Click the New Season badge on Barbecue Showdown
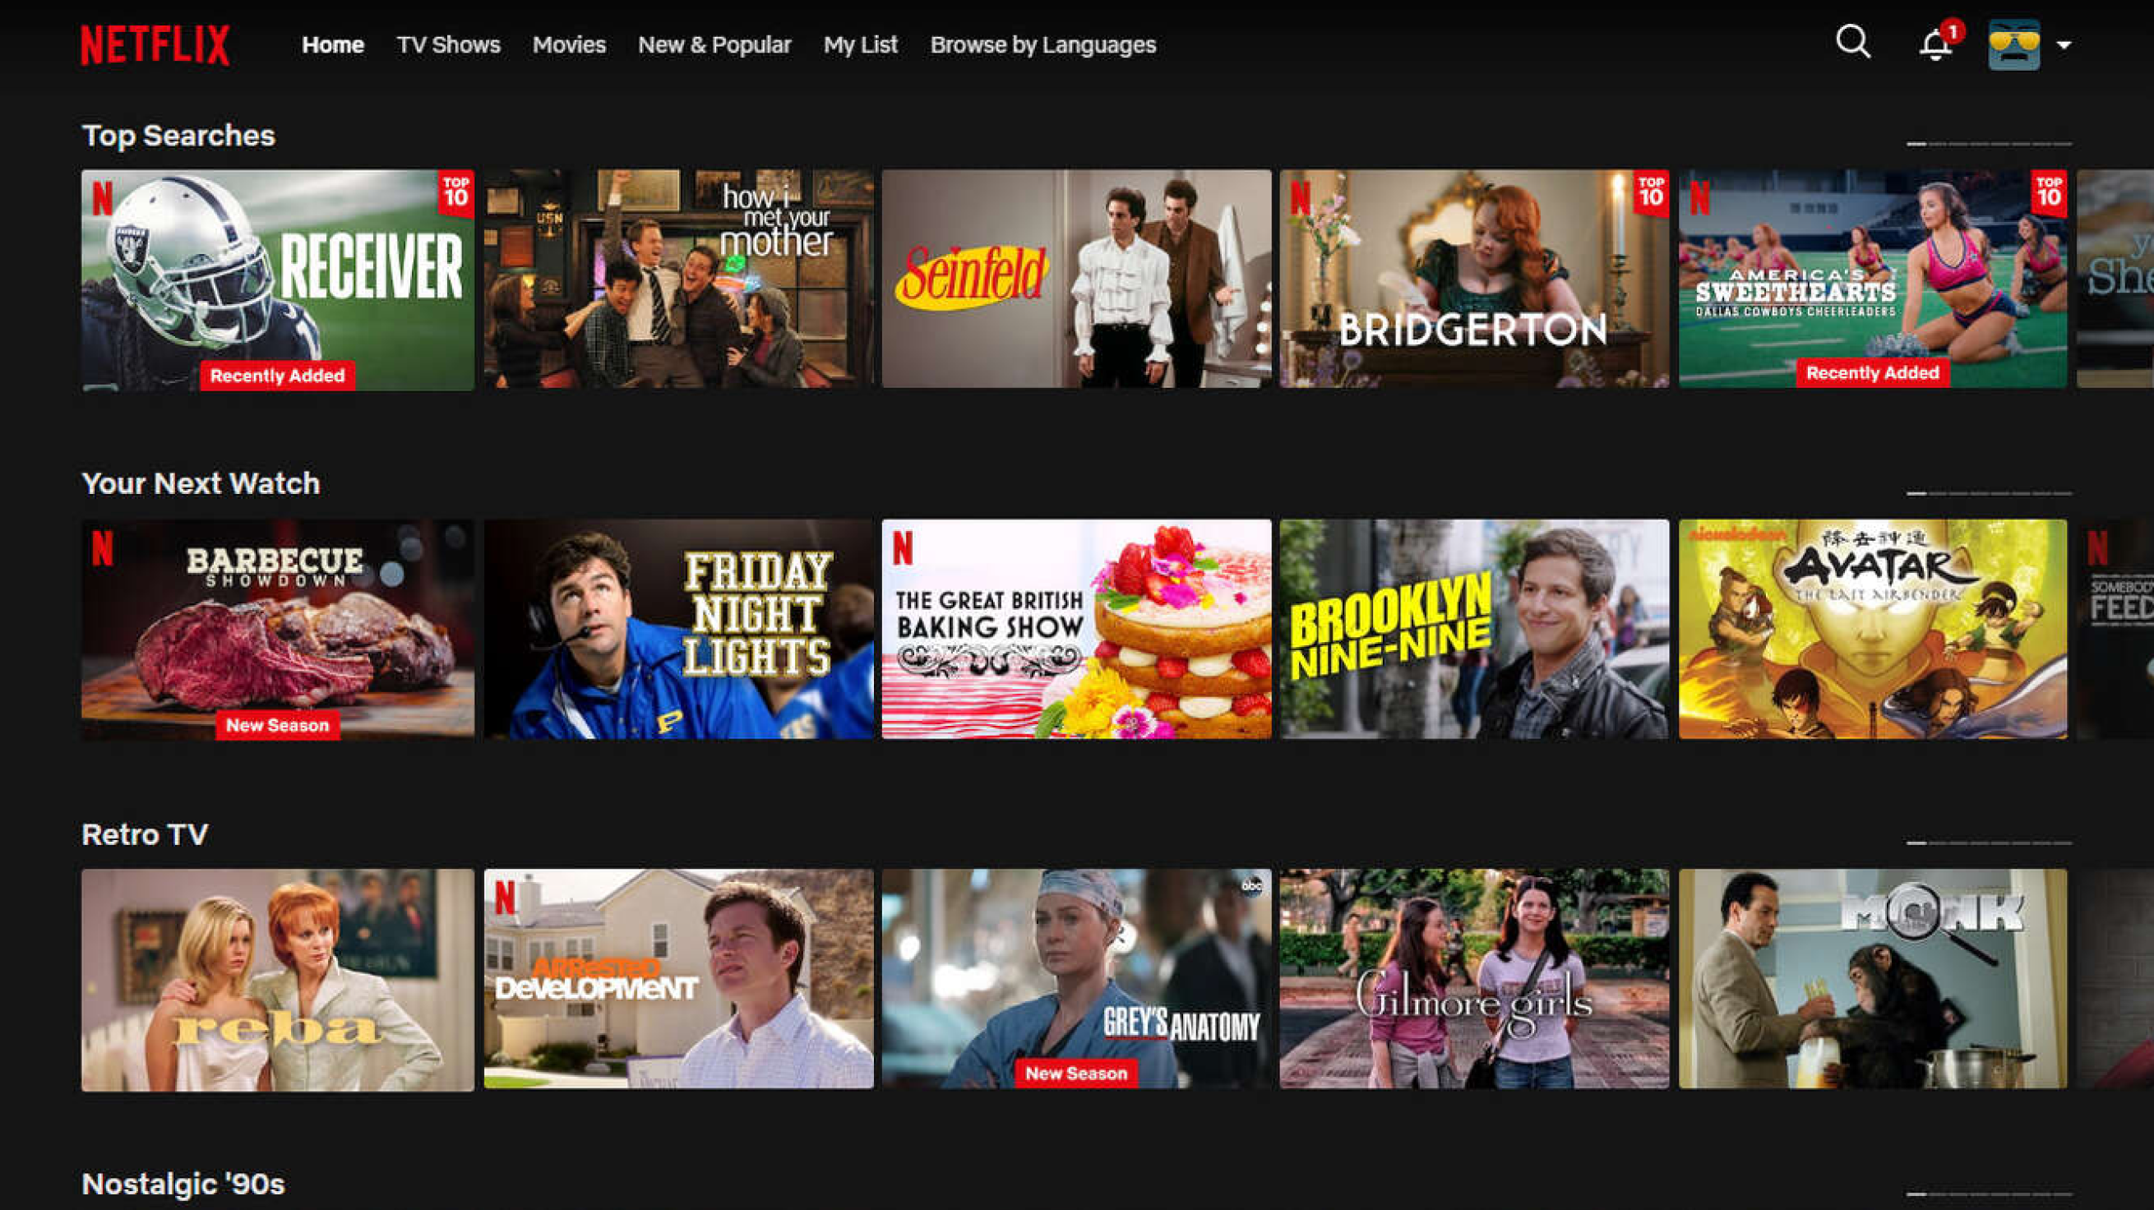This screenshot has width=2154, height=1210. [x=275, y=725]
